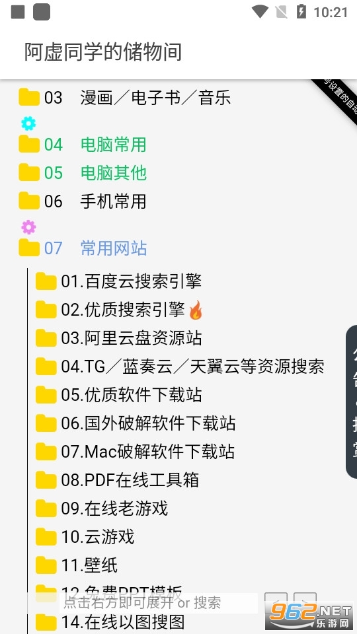Tap the diagonal black ribbon banner at top right
The width and height of the screenshot is (357, 634).
[337, 99]
